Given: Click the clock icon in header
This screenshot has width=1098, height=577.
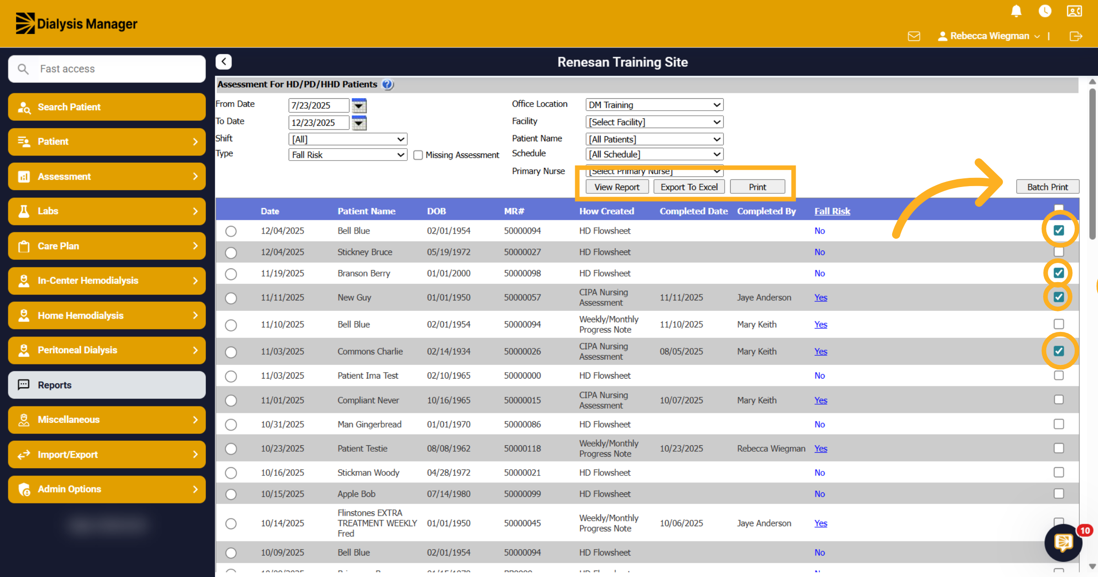Looking at the screenshot, I should 1045,11.
